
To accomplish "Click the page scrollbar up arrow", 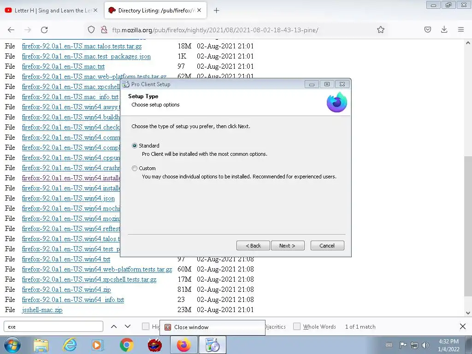I will 468,43.
